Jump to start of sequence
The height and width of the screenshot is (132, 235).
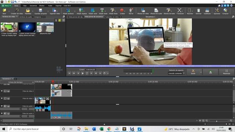click(69, 73)
